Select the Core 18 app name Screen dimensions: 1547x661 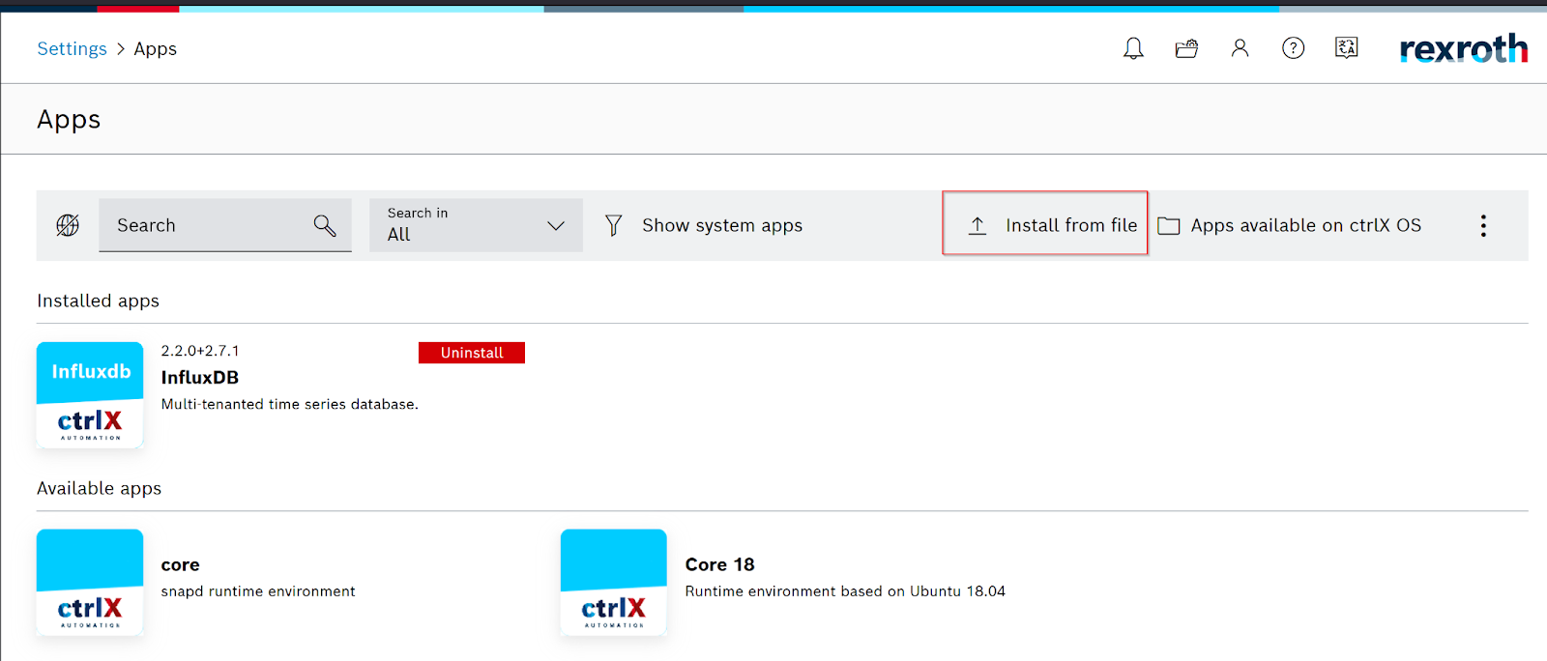coord(719,564)
